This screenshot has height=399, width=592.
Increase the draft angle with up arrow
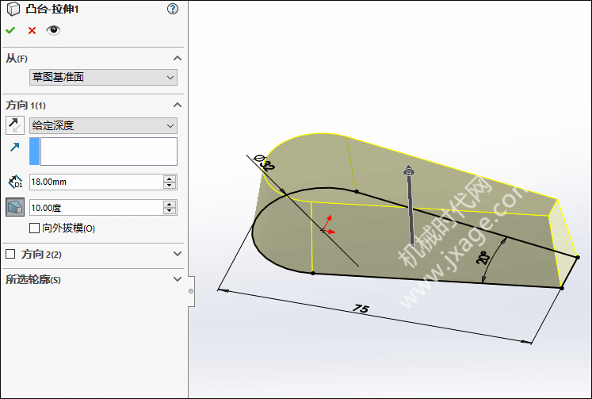[x=170, y=204]
